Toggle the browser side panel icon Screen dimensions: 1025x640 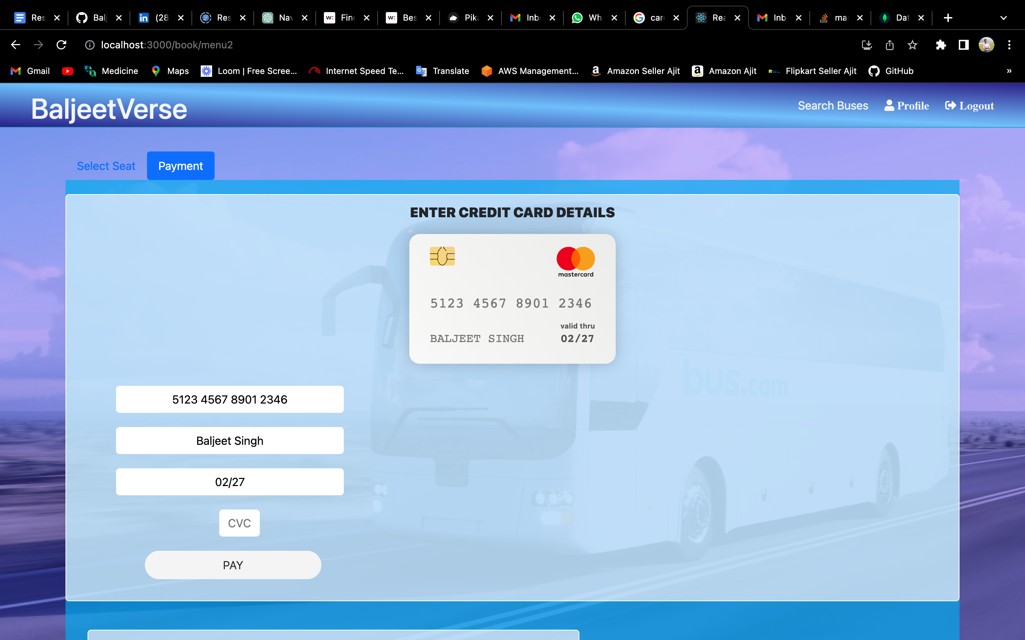click(963, 45)
